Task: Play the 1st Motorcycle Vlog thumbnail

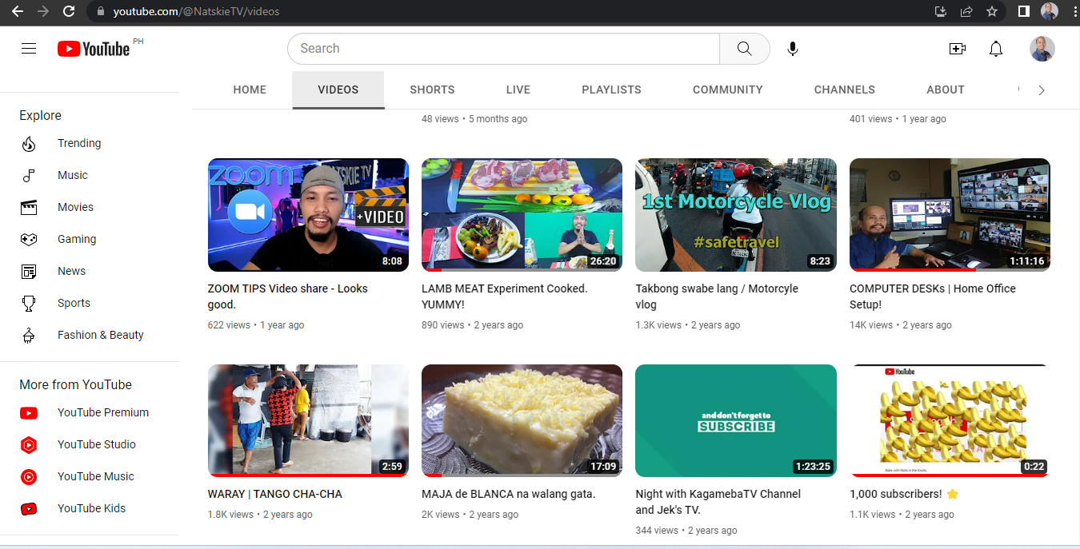Action: 736,215
